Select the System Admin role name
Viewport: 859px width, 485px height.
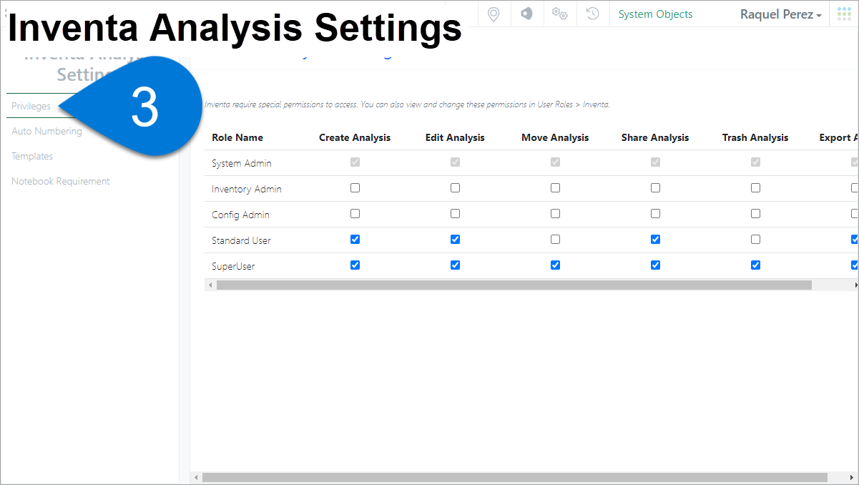click(242, 163)
